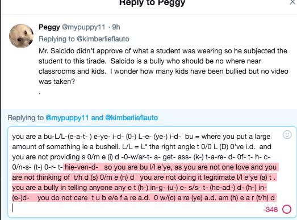
Task: Click the 'Replying to' label in composer
Action: 26,118
